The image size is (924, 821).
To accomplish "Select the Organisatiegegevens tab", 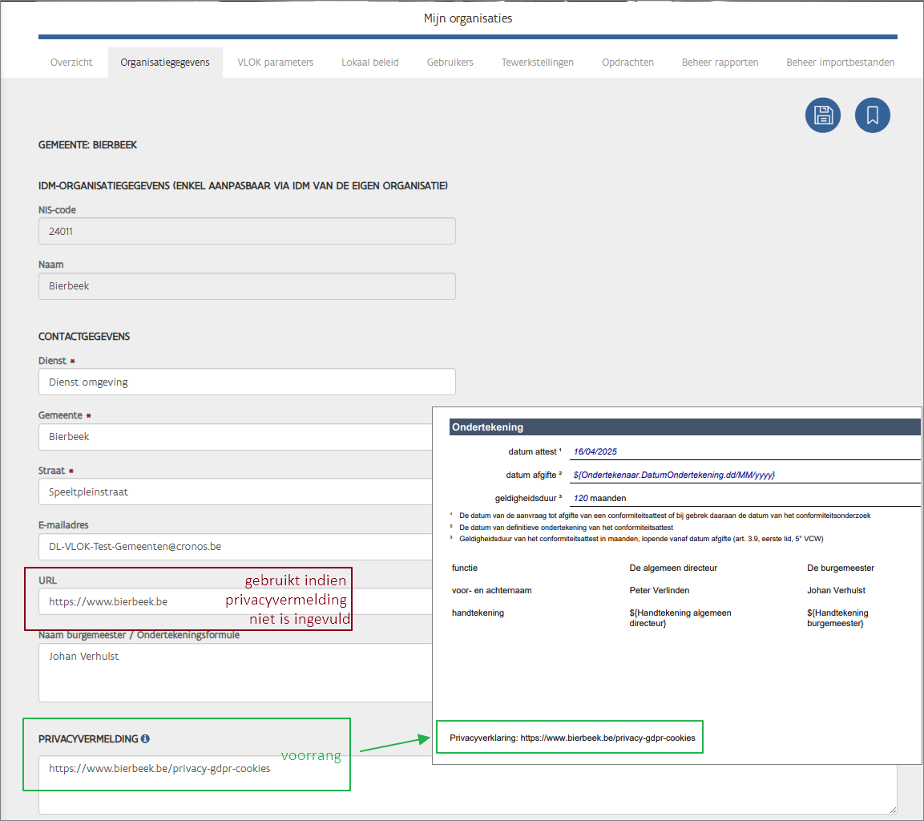I will [165, 63].
